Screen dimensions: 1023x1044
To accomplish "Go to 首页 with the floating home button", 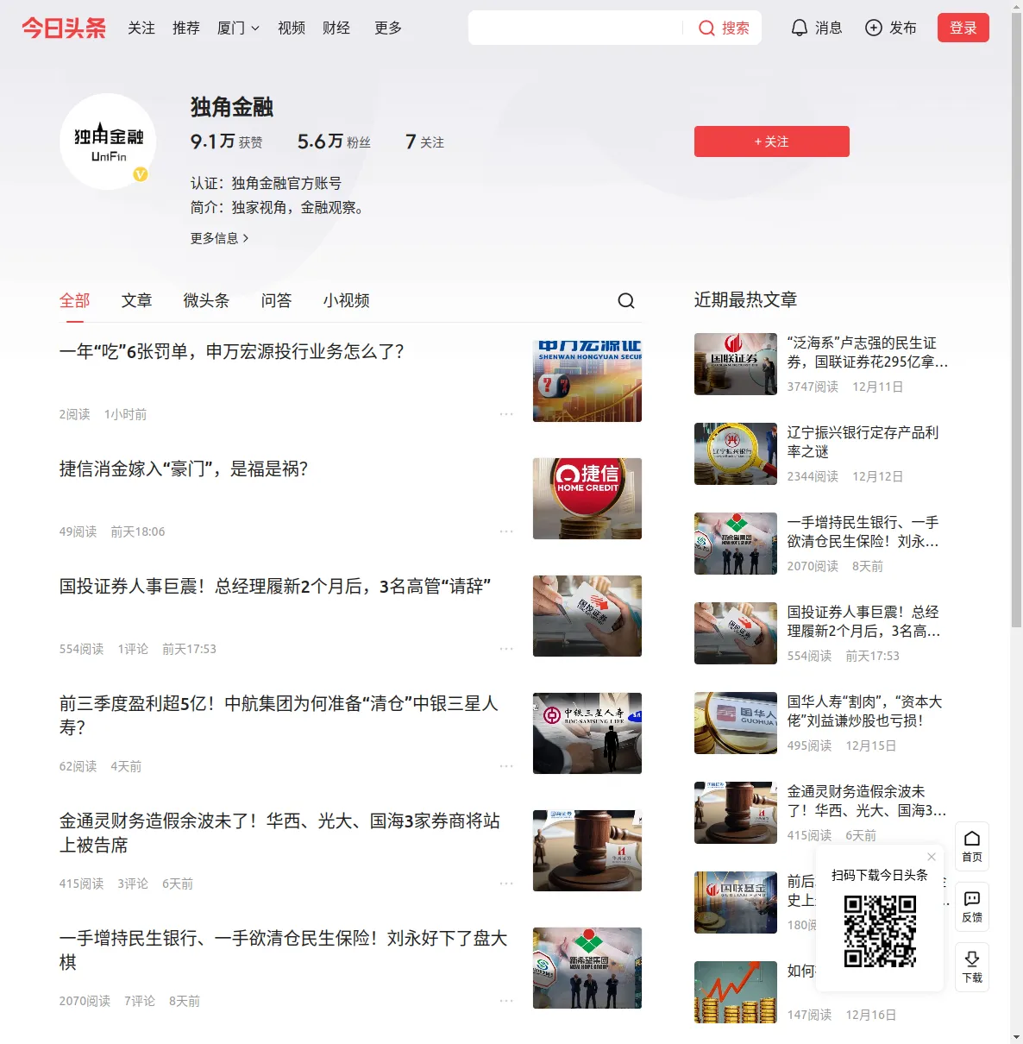I will pyautogui.click(x=972, y=846).
